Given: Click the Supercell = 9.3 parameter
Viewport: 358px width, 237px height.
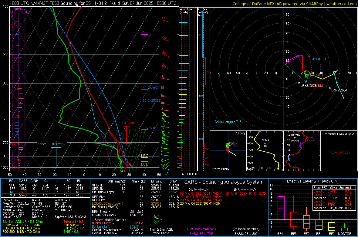Looking at the screenshot, I should [x=73, y=222].
